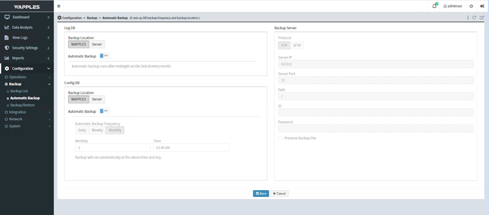Click the open in new window icon
Viewport: 489px width, 215px height.
(482, 18)
